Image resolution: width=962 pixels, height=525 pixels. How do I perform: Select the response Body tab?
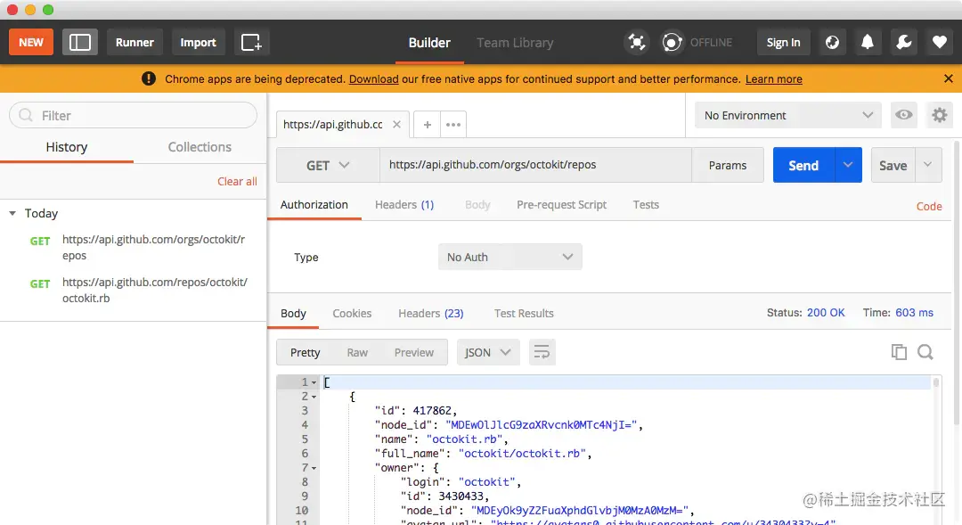(x=293, y=313)
